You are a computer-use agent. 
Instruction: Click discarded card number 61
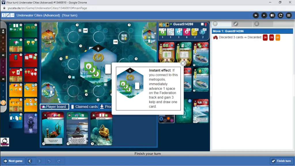point(278,37)
